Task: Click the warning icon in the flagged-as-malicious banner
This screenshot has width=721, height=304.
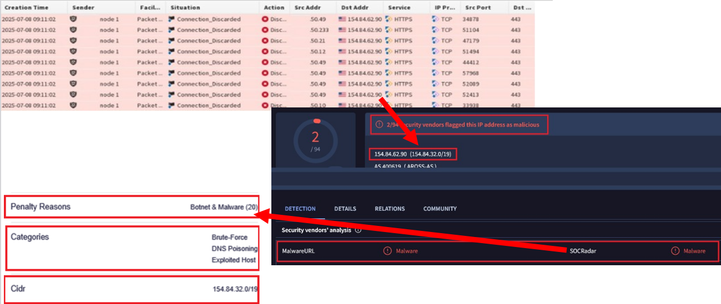Action: [379, 125]
